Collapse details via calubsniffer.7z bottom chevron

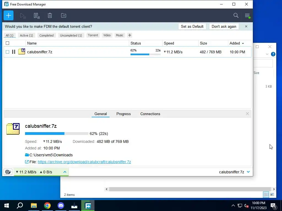tap(248, 172)
